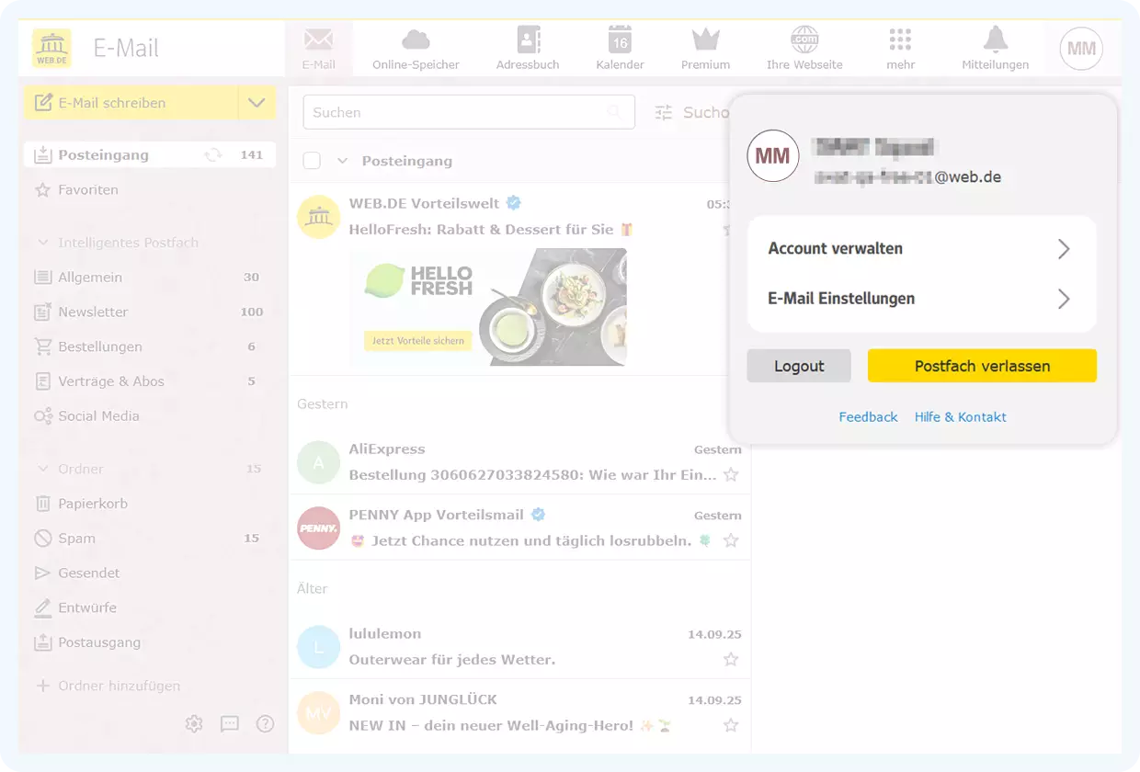Star the AliExpress email
Screen dimensions: 1140x772
point(731,475)
